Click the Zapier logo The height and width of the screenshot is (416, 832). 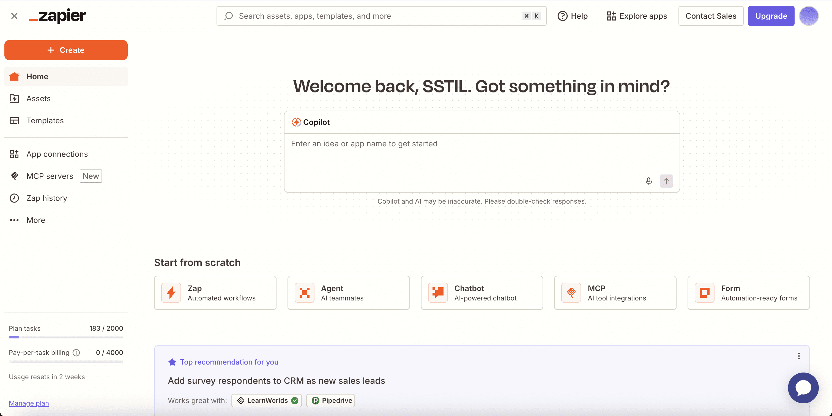tap(58, 16)
